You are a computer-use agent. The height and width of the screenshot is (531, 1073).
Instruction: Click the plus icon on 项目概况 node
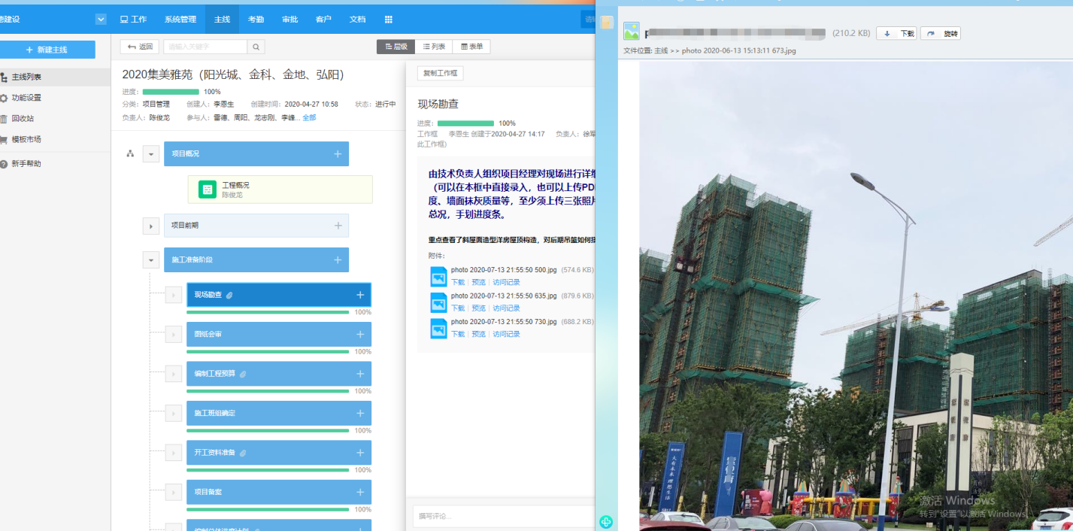[338, 153]
